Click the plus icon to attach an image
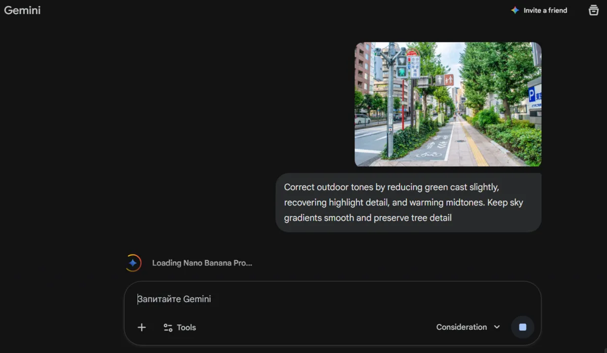This screenshot has height=353, width=607. tap(142, 327)
